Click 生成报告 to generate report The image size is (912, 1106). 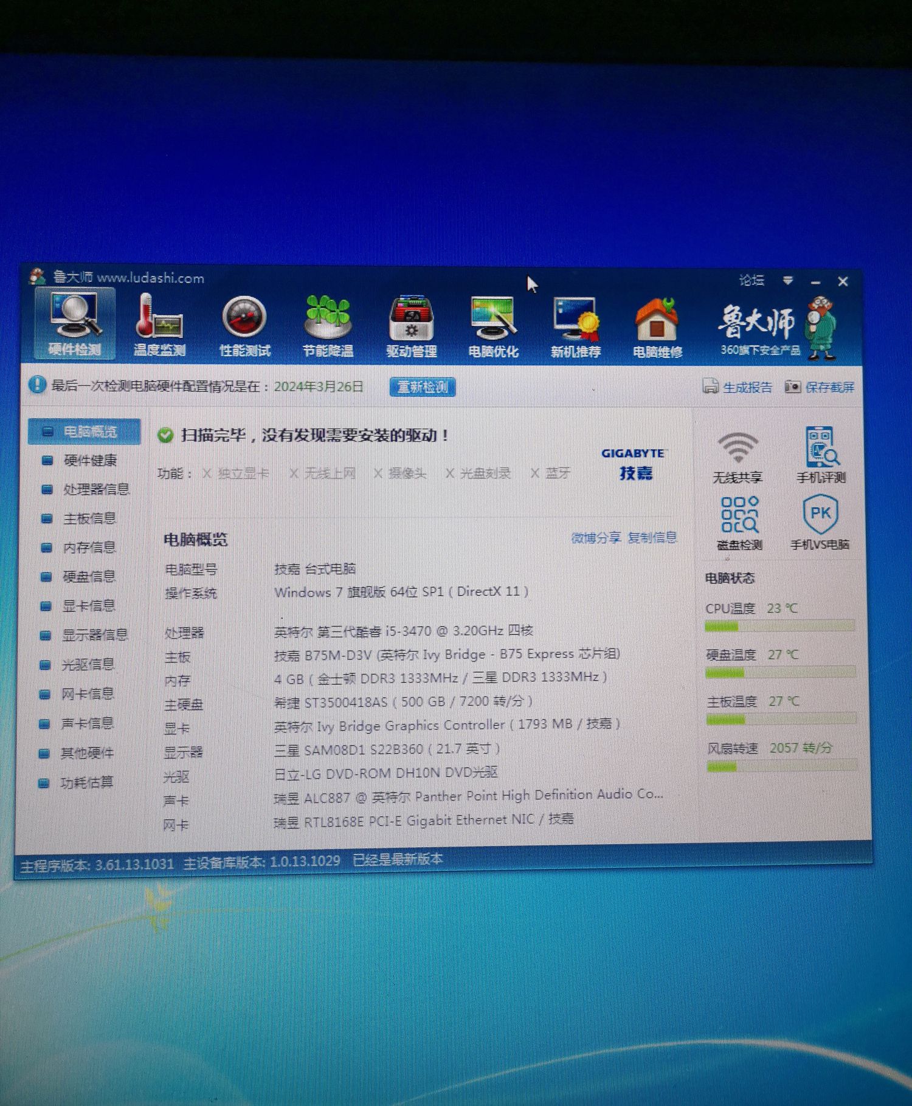click(x=738, y=386)
